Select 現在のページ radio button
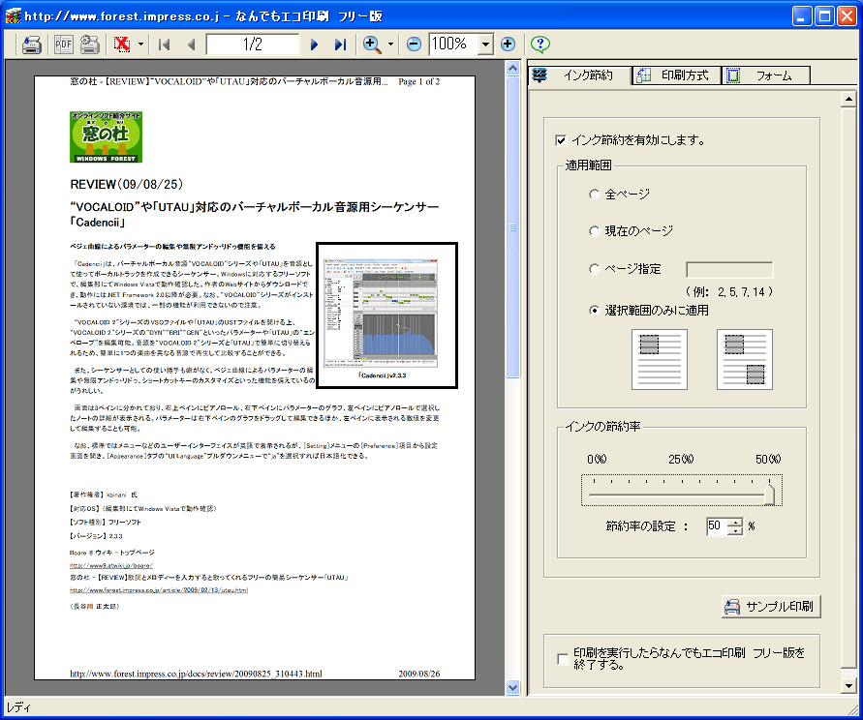Image resolution: width=863 pixels, height=720 pixels. coord(594,231)
